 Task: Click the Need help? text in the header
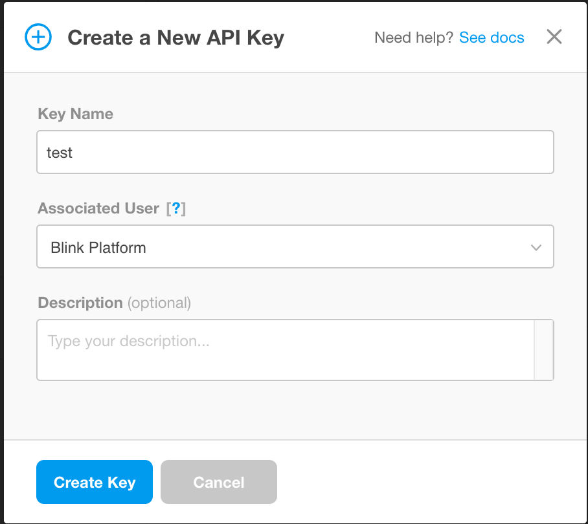[413, 38]
